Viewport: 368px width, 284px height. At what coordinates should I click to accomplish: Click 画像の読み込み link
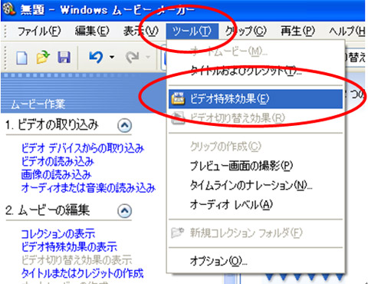coord(56,175)
